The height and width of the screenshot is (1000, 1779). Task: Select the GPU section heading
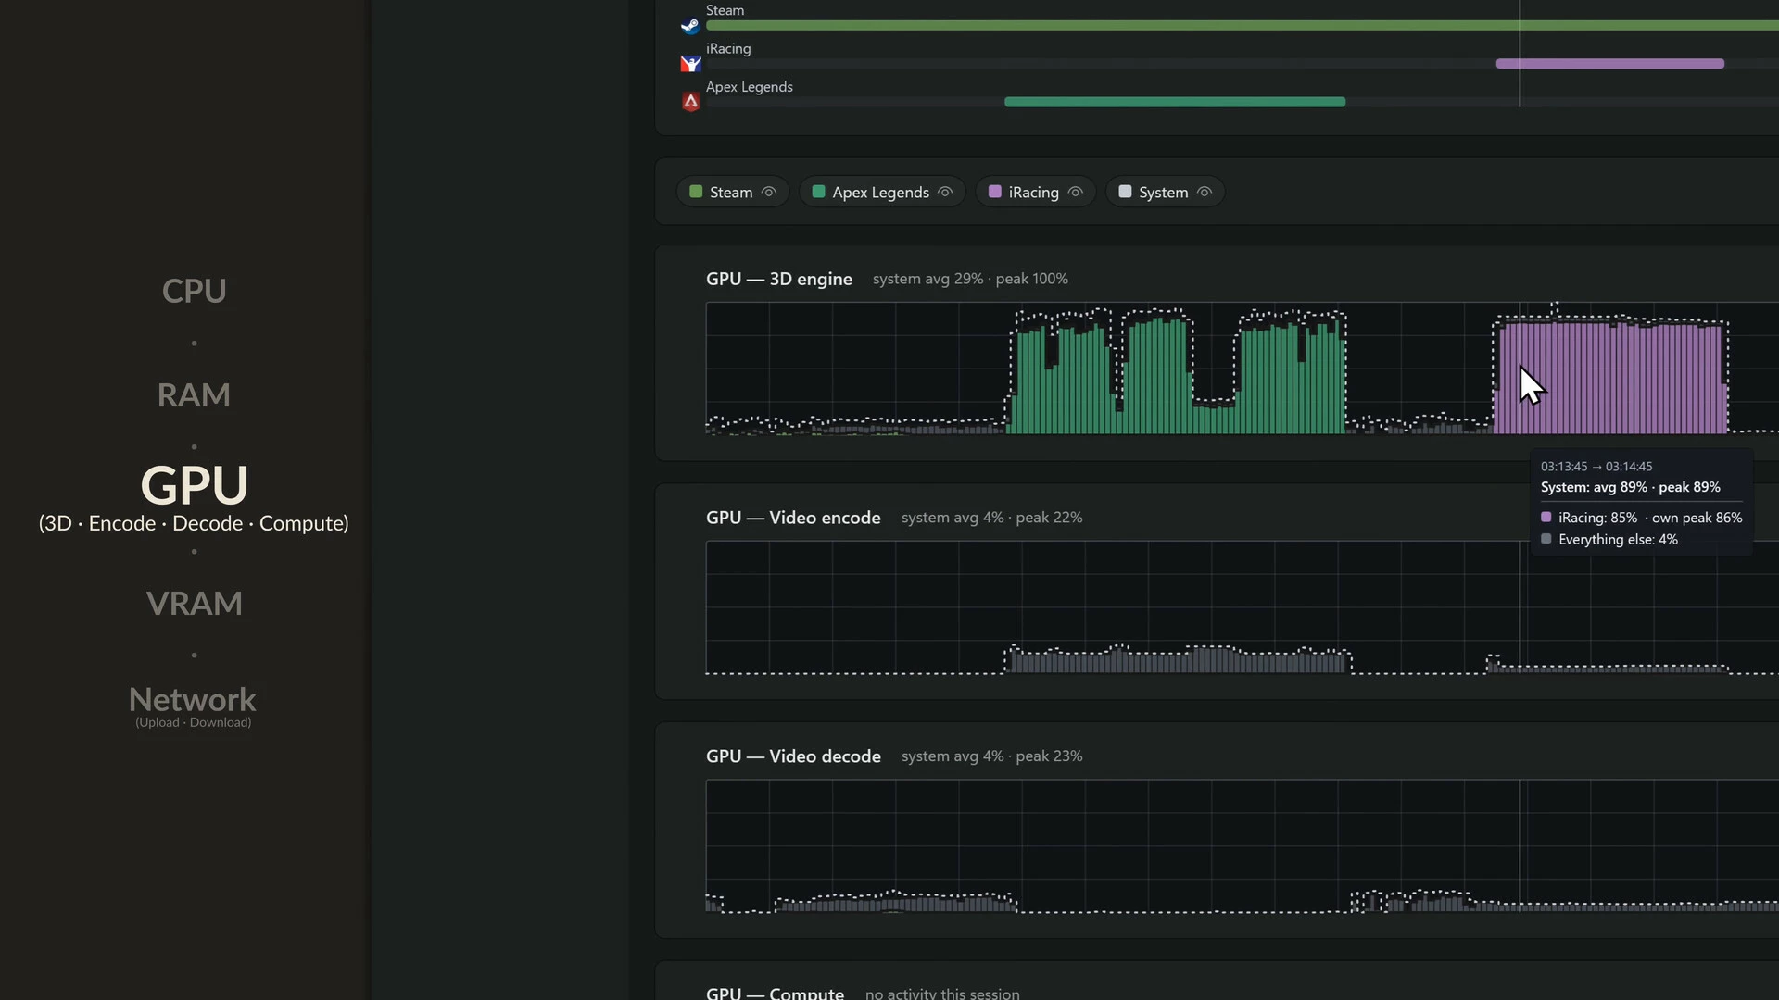click(x=195, y=484)
